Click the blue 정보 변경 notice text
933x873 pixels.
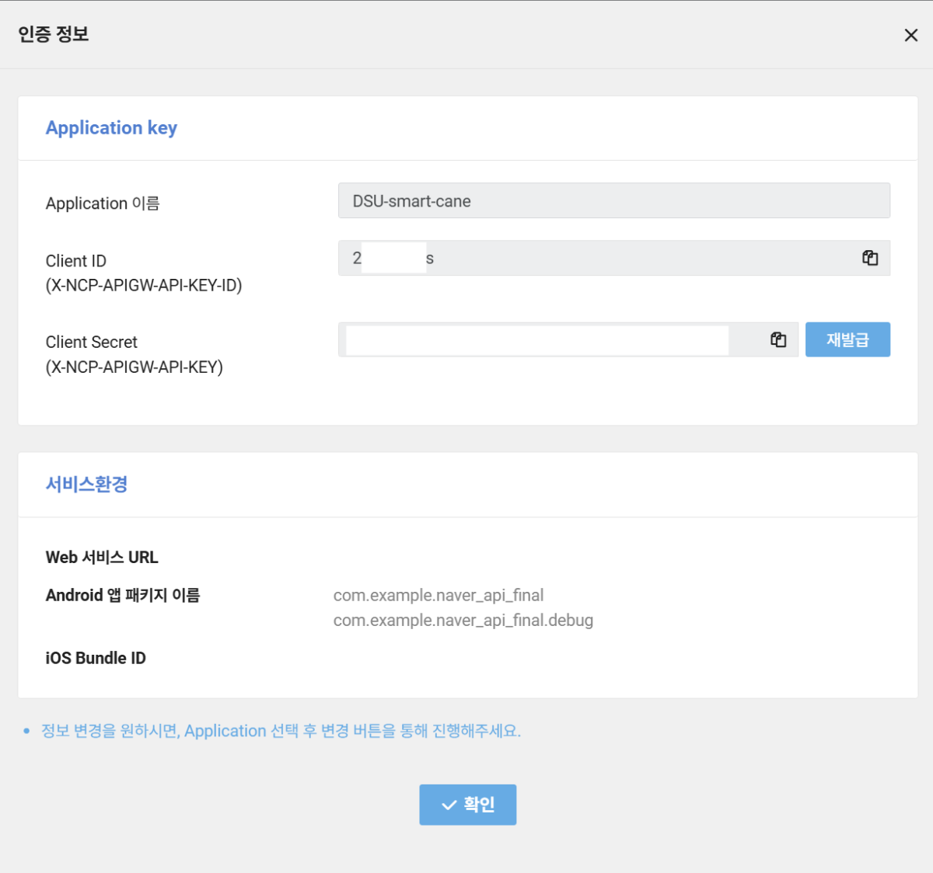coord(281,731)
